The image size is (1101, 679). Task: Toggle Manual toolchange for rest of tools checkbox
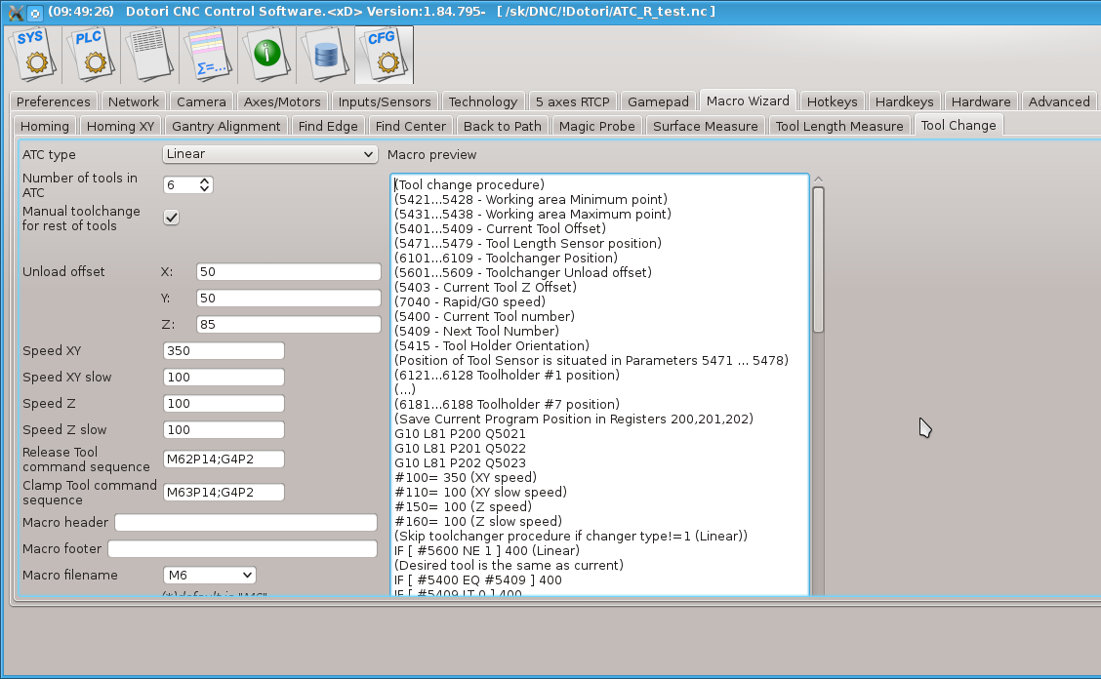click(x=172, y=218)
